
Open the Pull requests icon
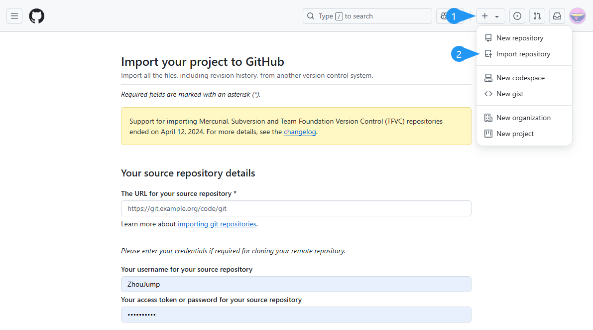(537, 16)
